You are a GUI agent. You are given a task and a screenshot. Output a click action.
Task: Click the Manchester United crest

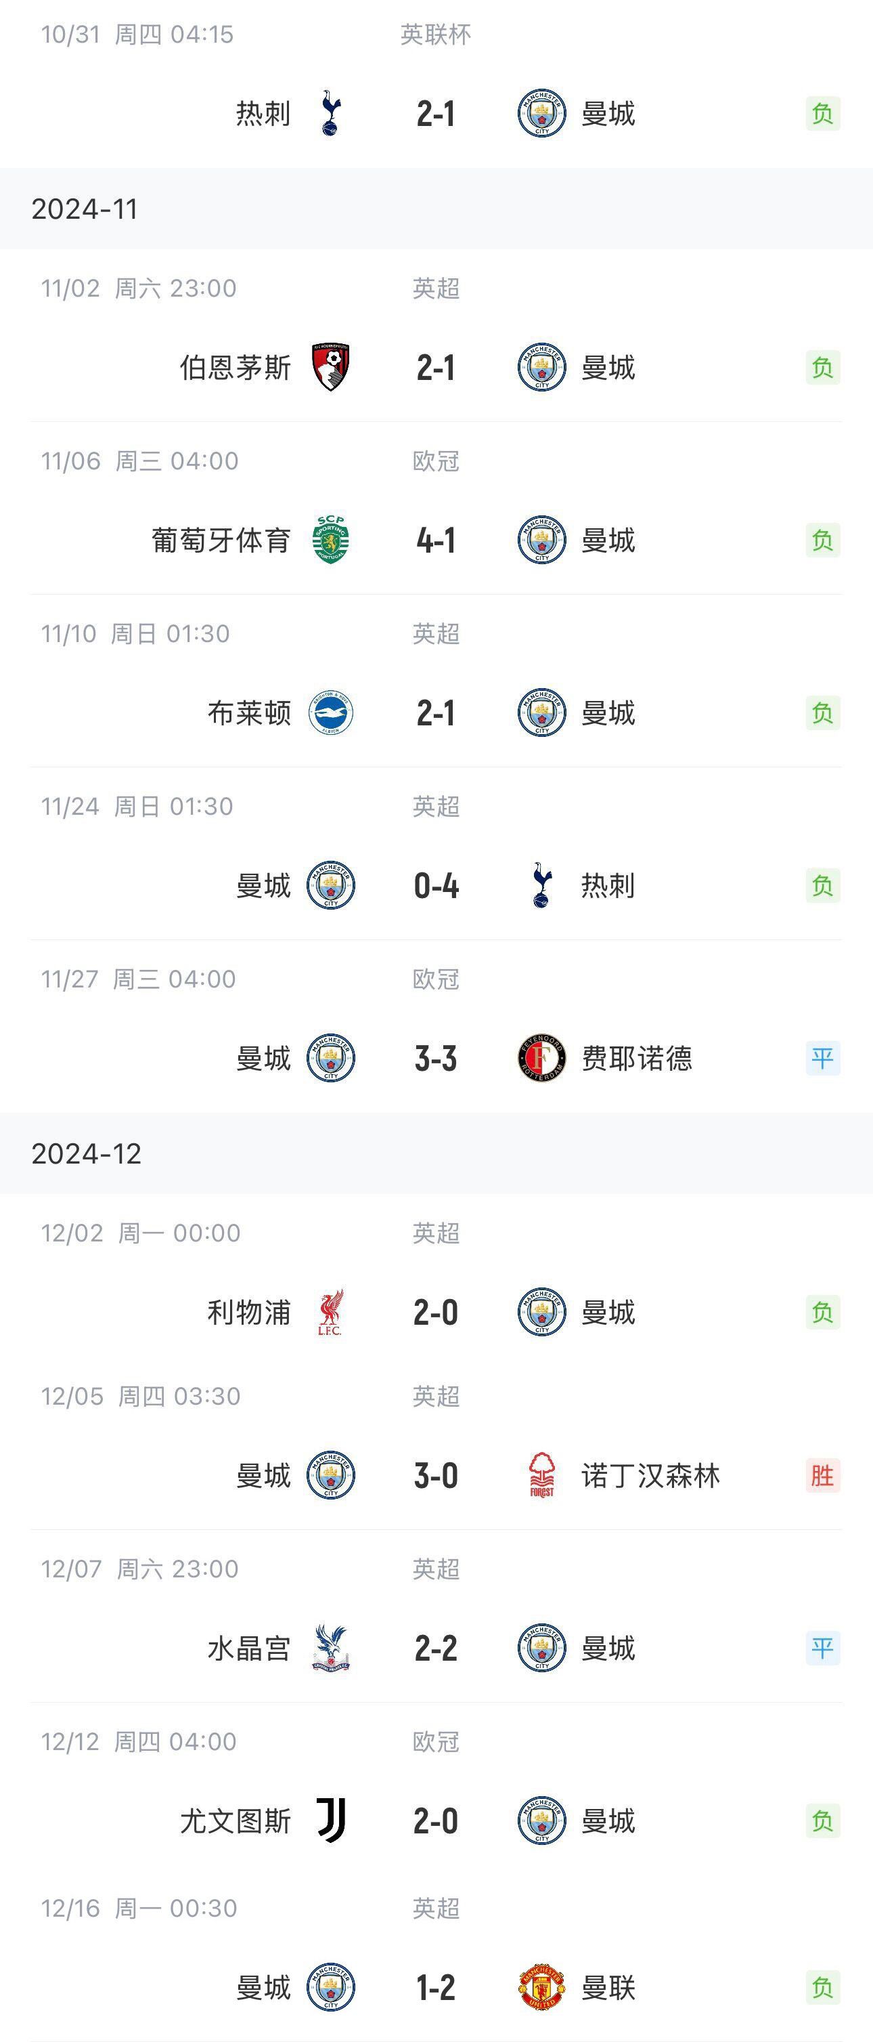pos(542,1987)
